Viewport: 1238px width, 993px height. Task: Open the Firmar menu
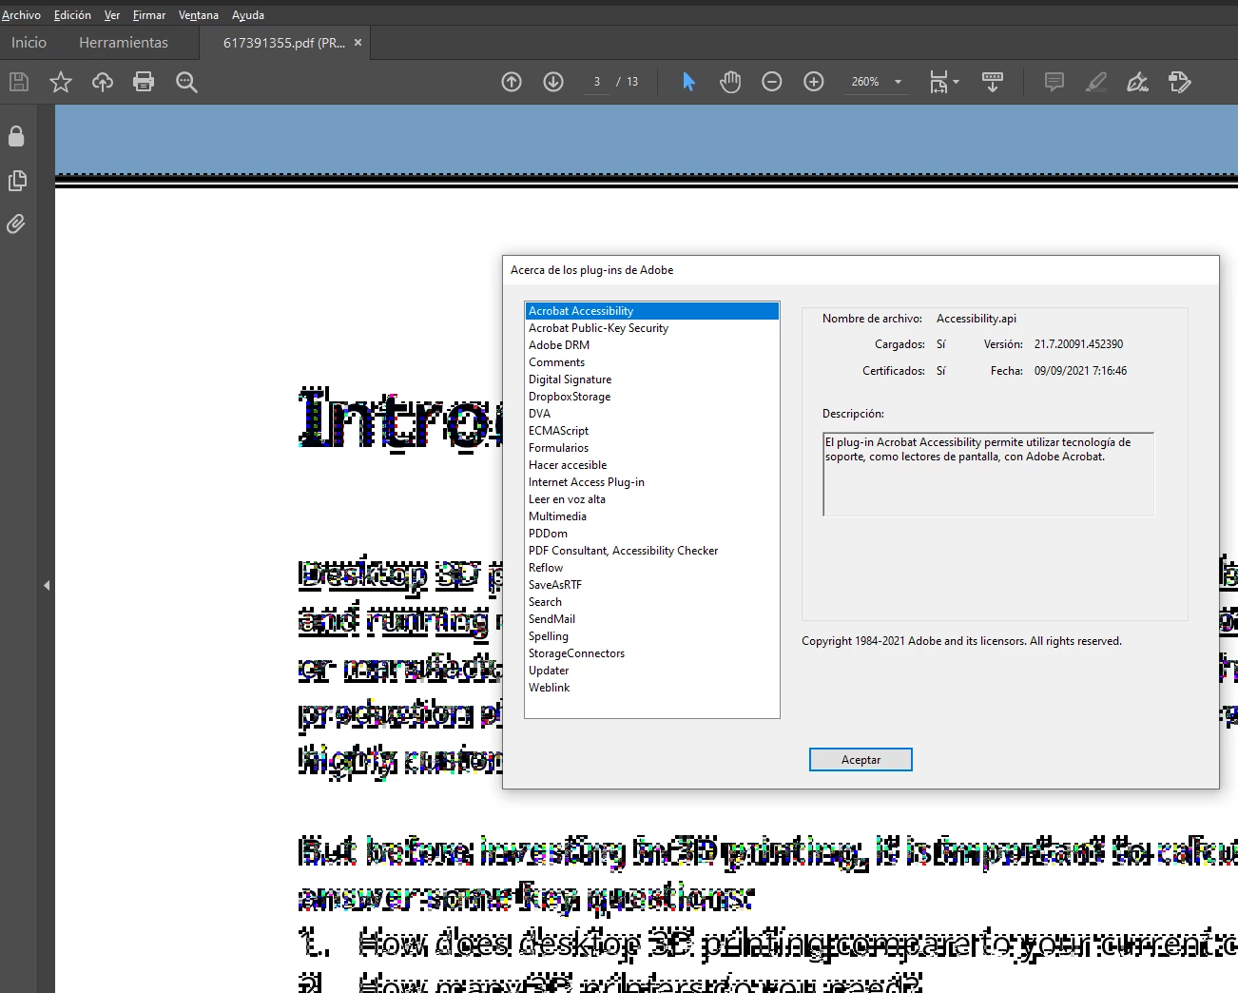(x=149, y=15)
